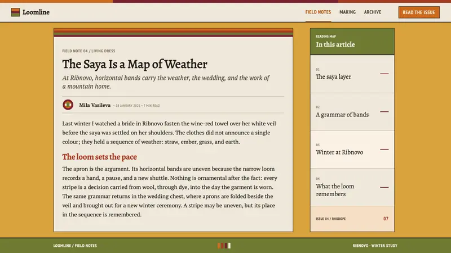The height and width of the screenshot is (253, 451).
Task: Open the Making nav tab
Action: pyautogui.click(x=347, y=12)
